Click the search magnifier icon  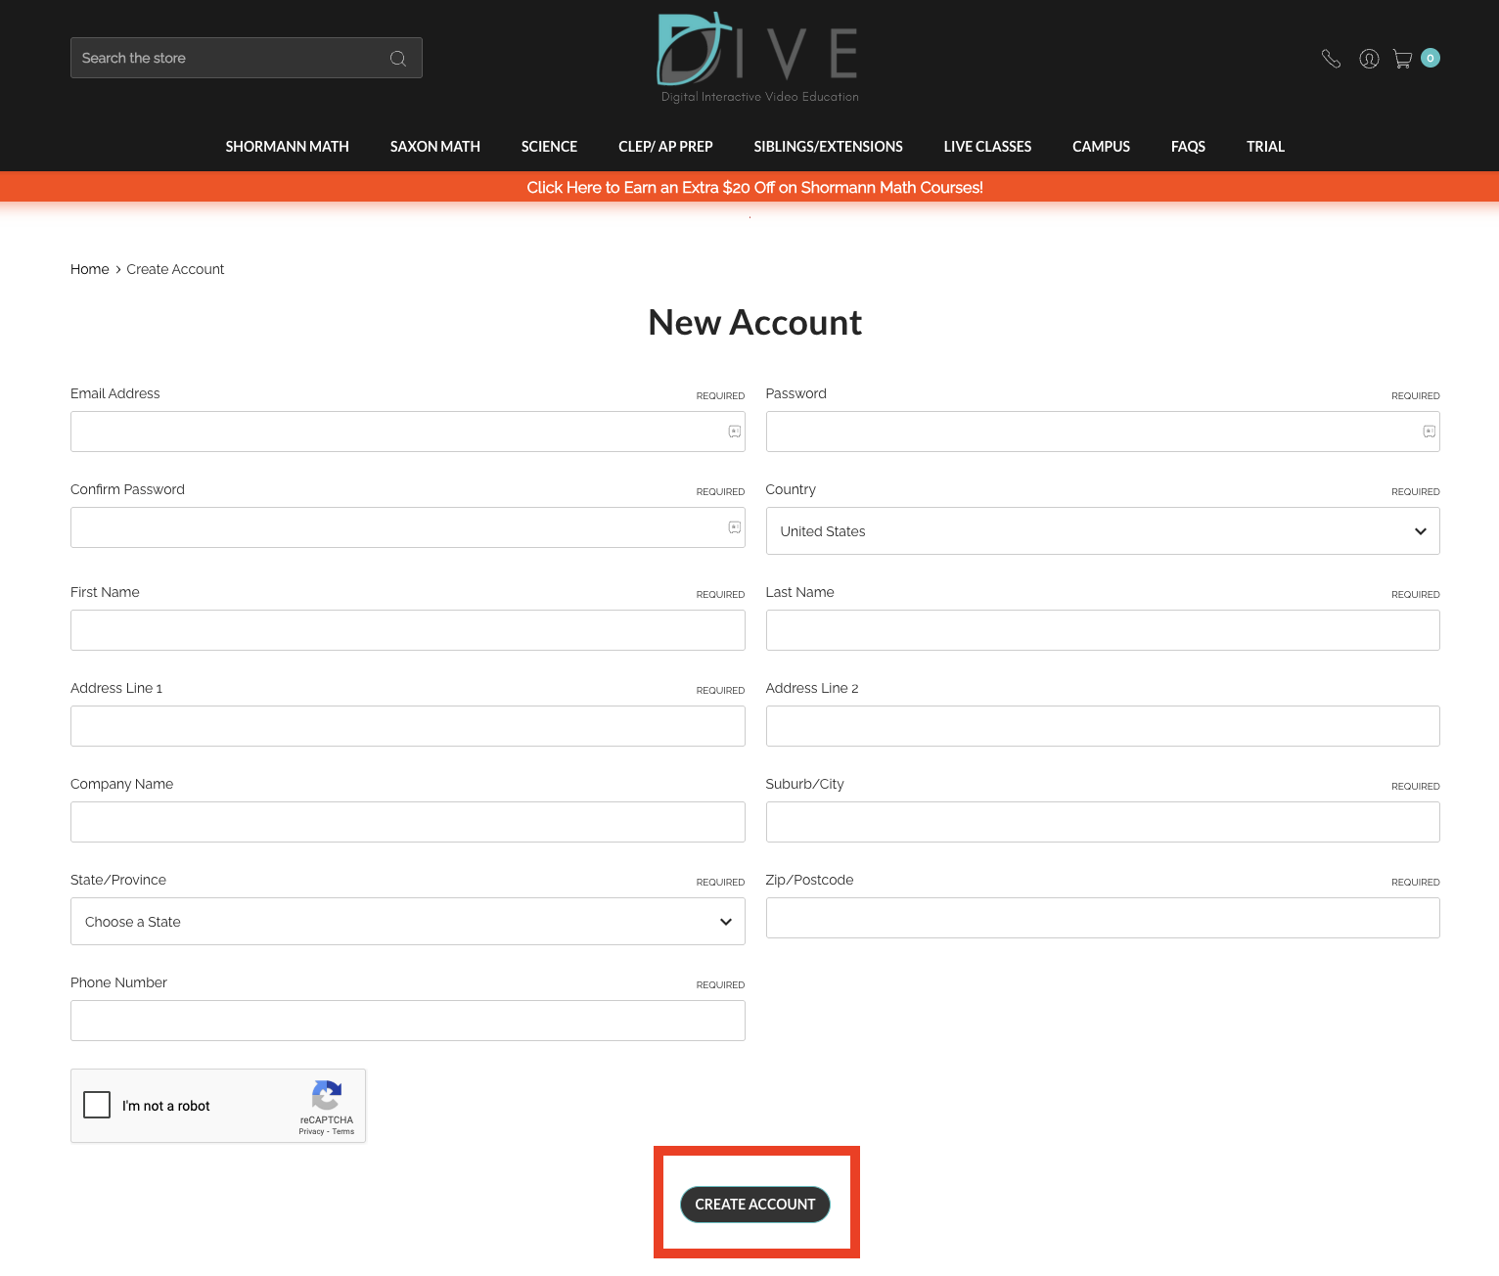point(397,59)
